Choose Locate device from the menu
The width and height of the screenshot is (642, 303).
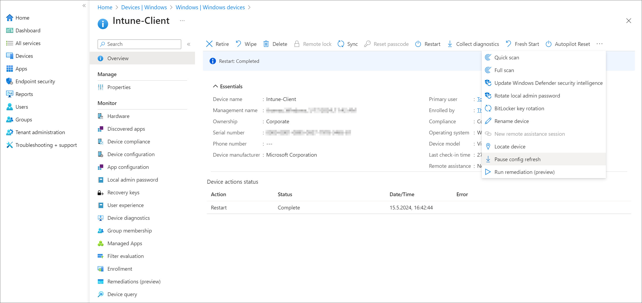pyautogui.click(x=544, y=147)
